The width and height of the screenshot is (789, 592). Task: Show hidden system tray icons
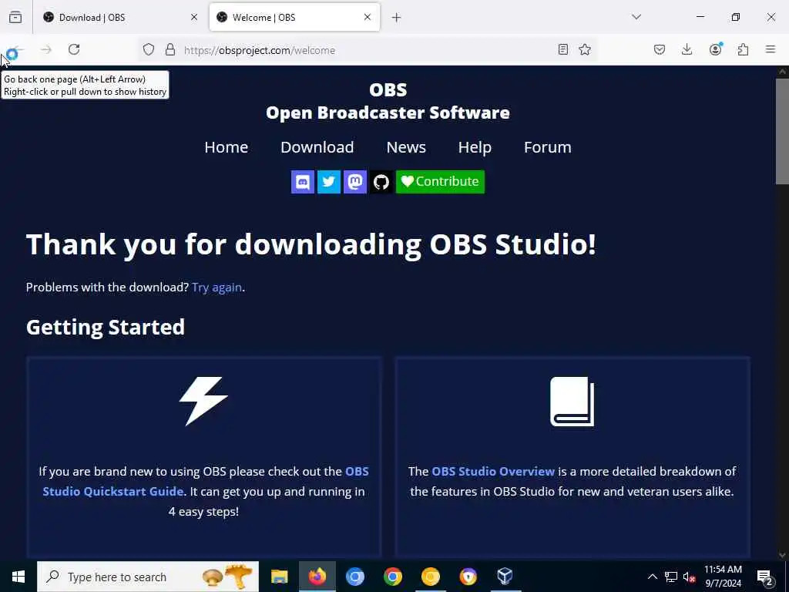pos(652,577)
